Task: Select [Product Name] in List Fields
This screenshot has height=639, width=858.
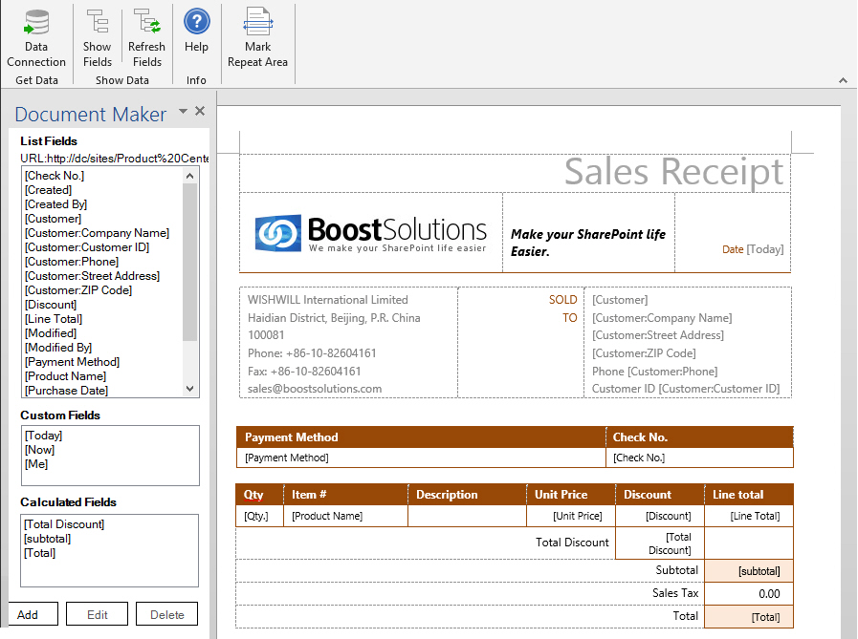Action: point(65,376)
